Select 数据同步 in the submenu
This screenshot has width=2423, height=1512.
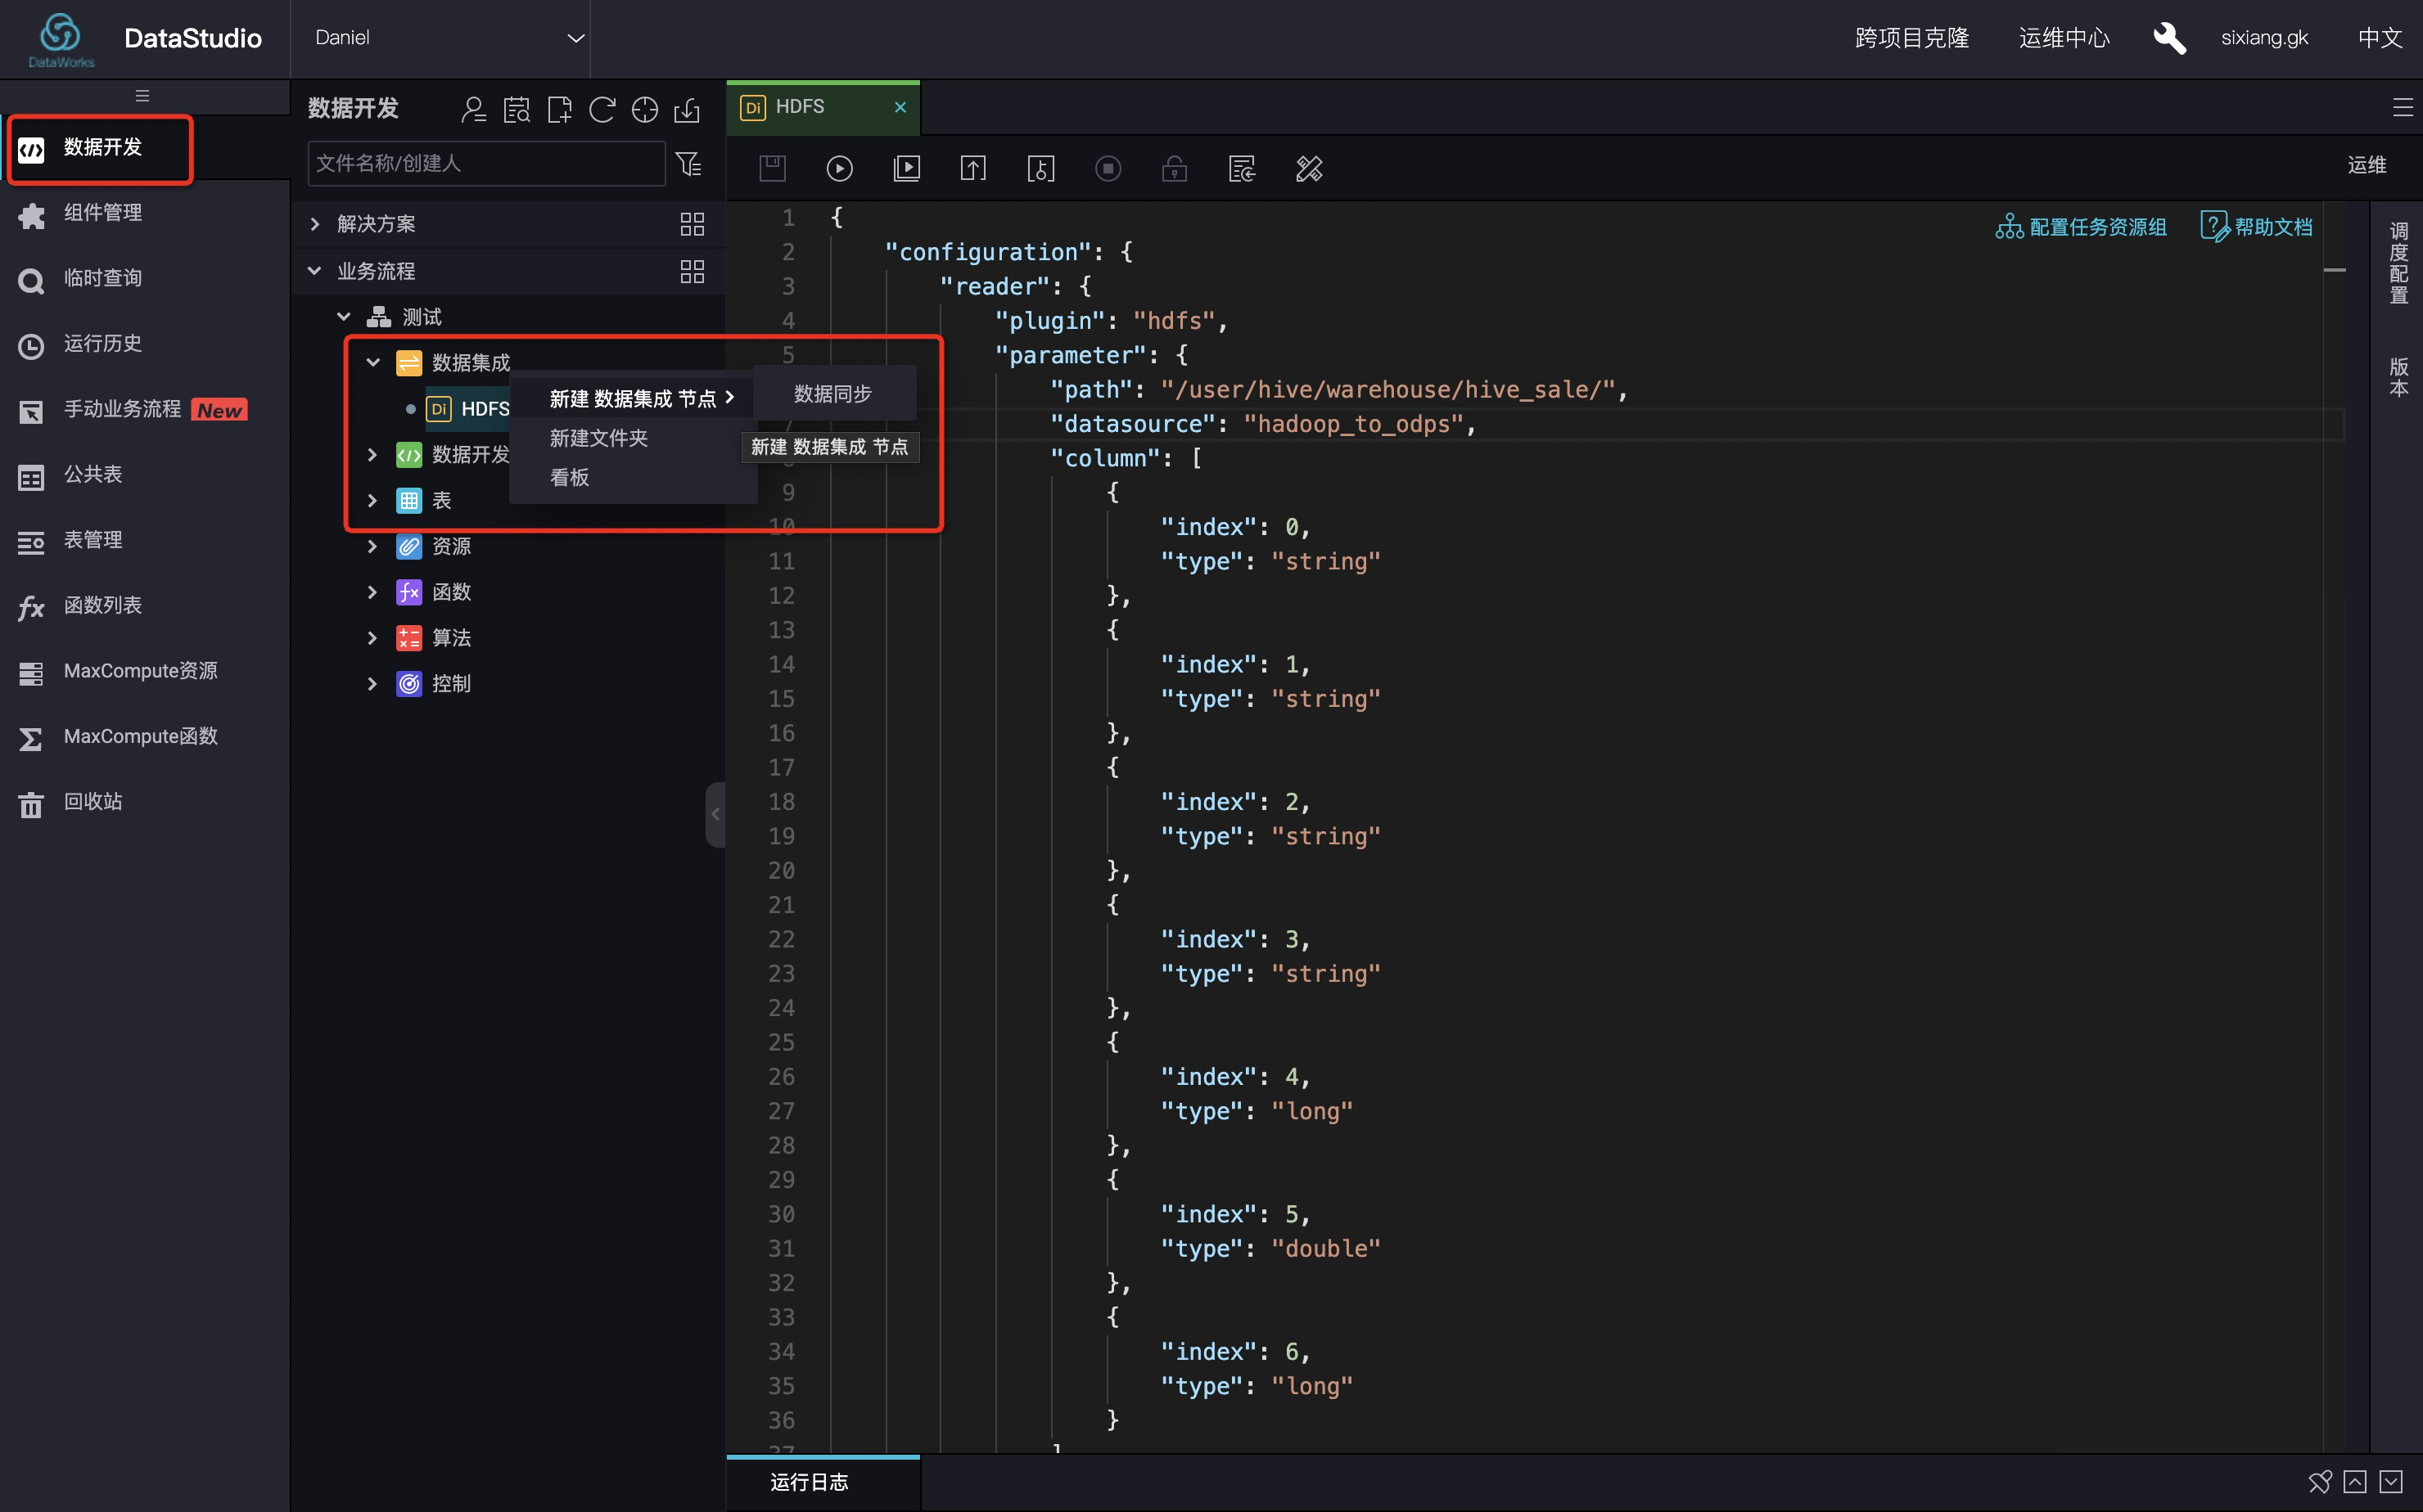[x=832, y=394]
